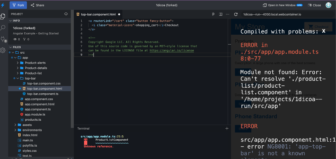This screenshot has height=159, width=336.
Task: Select top-bar.component.html in file tree
Action: point(40,89)
